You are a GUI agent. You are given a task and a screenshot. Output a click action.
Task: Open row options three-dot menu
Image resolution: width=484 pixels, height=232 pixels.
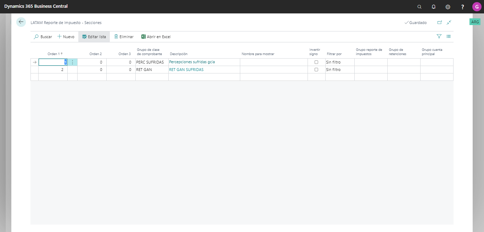[72, 62]
